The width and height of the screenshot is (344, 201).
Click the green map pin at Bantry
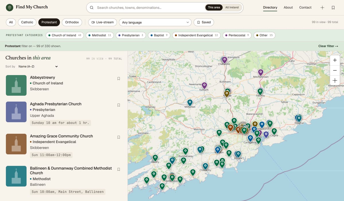pyautogui.click(x=155, y=157)
